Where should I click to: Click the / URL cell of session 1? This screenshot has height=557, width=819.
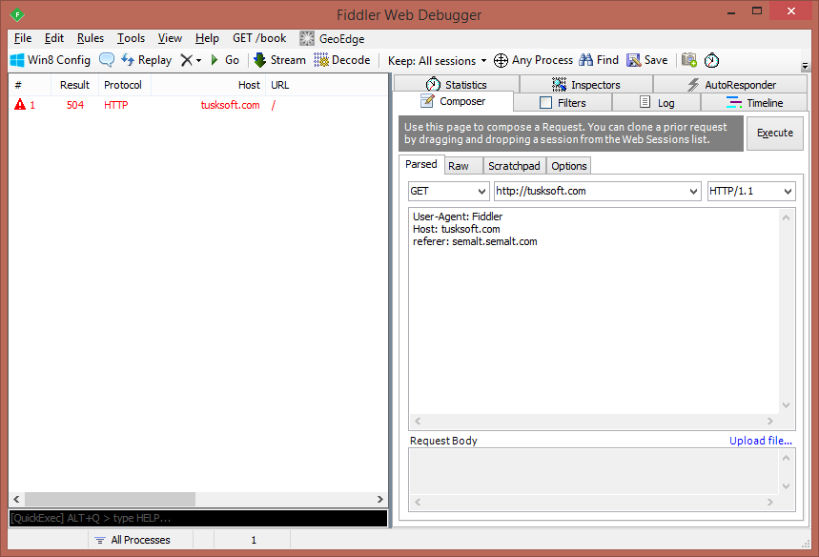pos(274,105)
